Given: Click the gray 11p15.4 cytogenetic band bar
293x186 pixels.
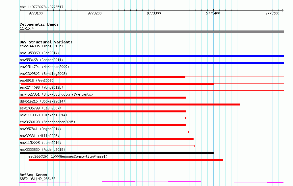Looking at the screenshot, I should pos(151,32).
